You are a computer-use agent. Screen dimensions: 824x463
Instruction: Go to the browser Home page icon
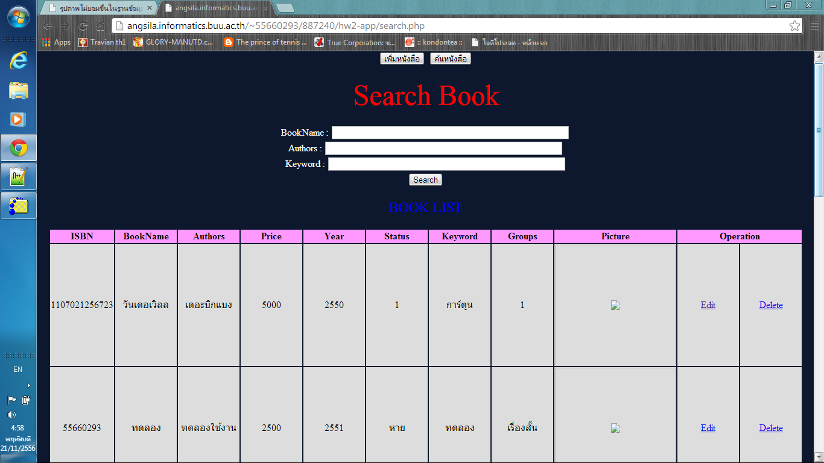(101, 26)
